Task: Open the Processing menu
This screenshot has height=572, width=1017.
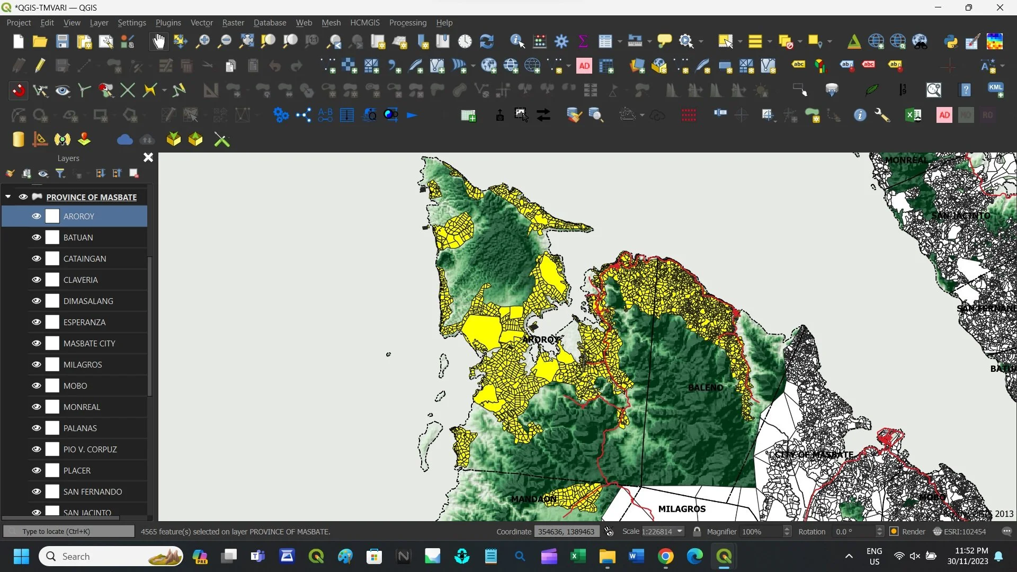Action: point(407,23)
